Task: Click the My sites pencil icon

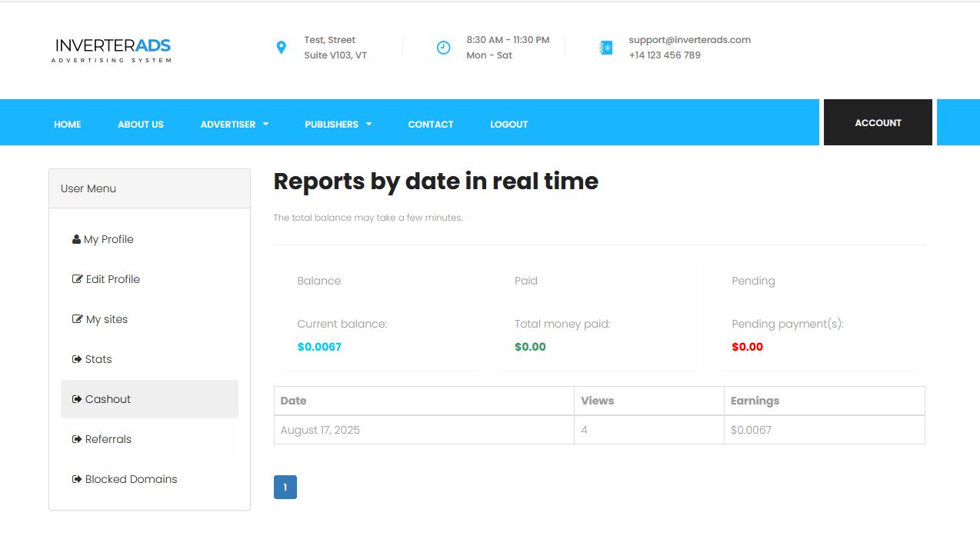Action: [x=77, y=319]
